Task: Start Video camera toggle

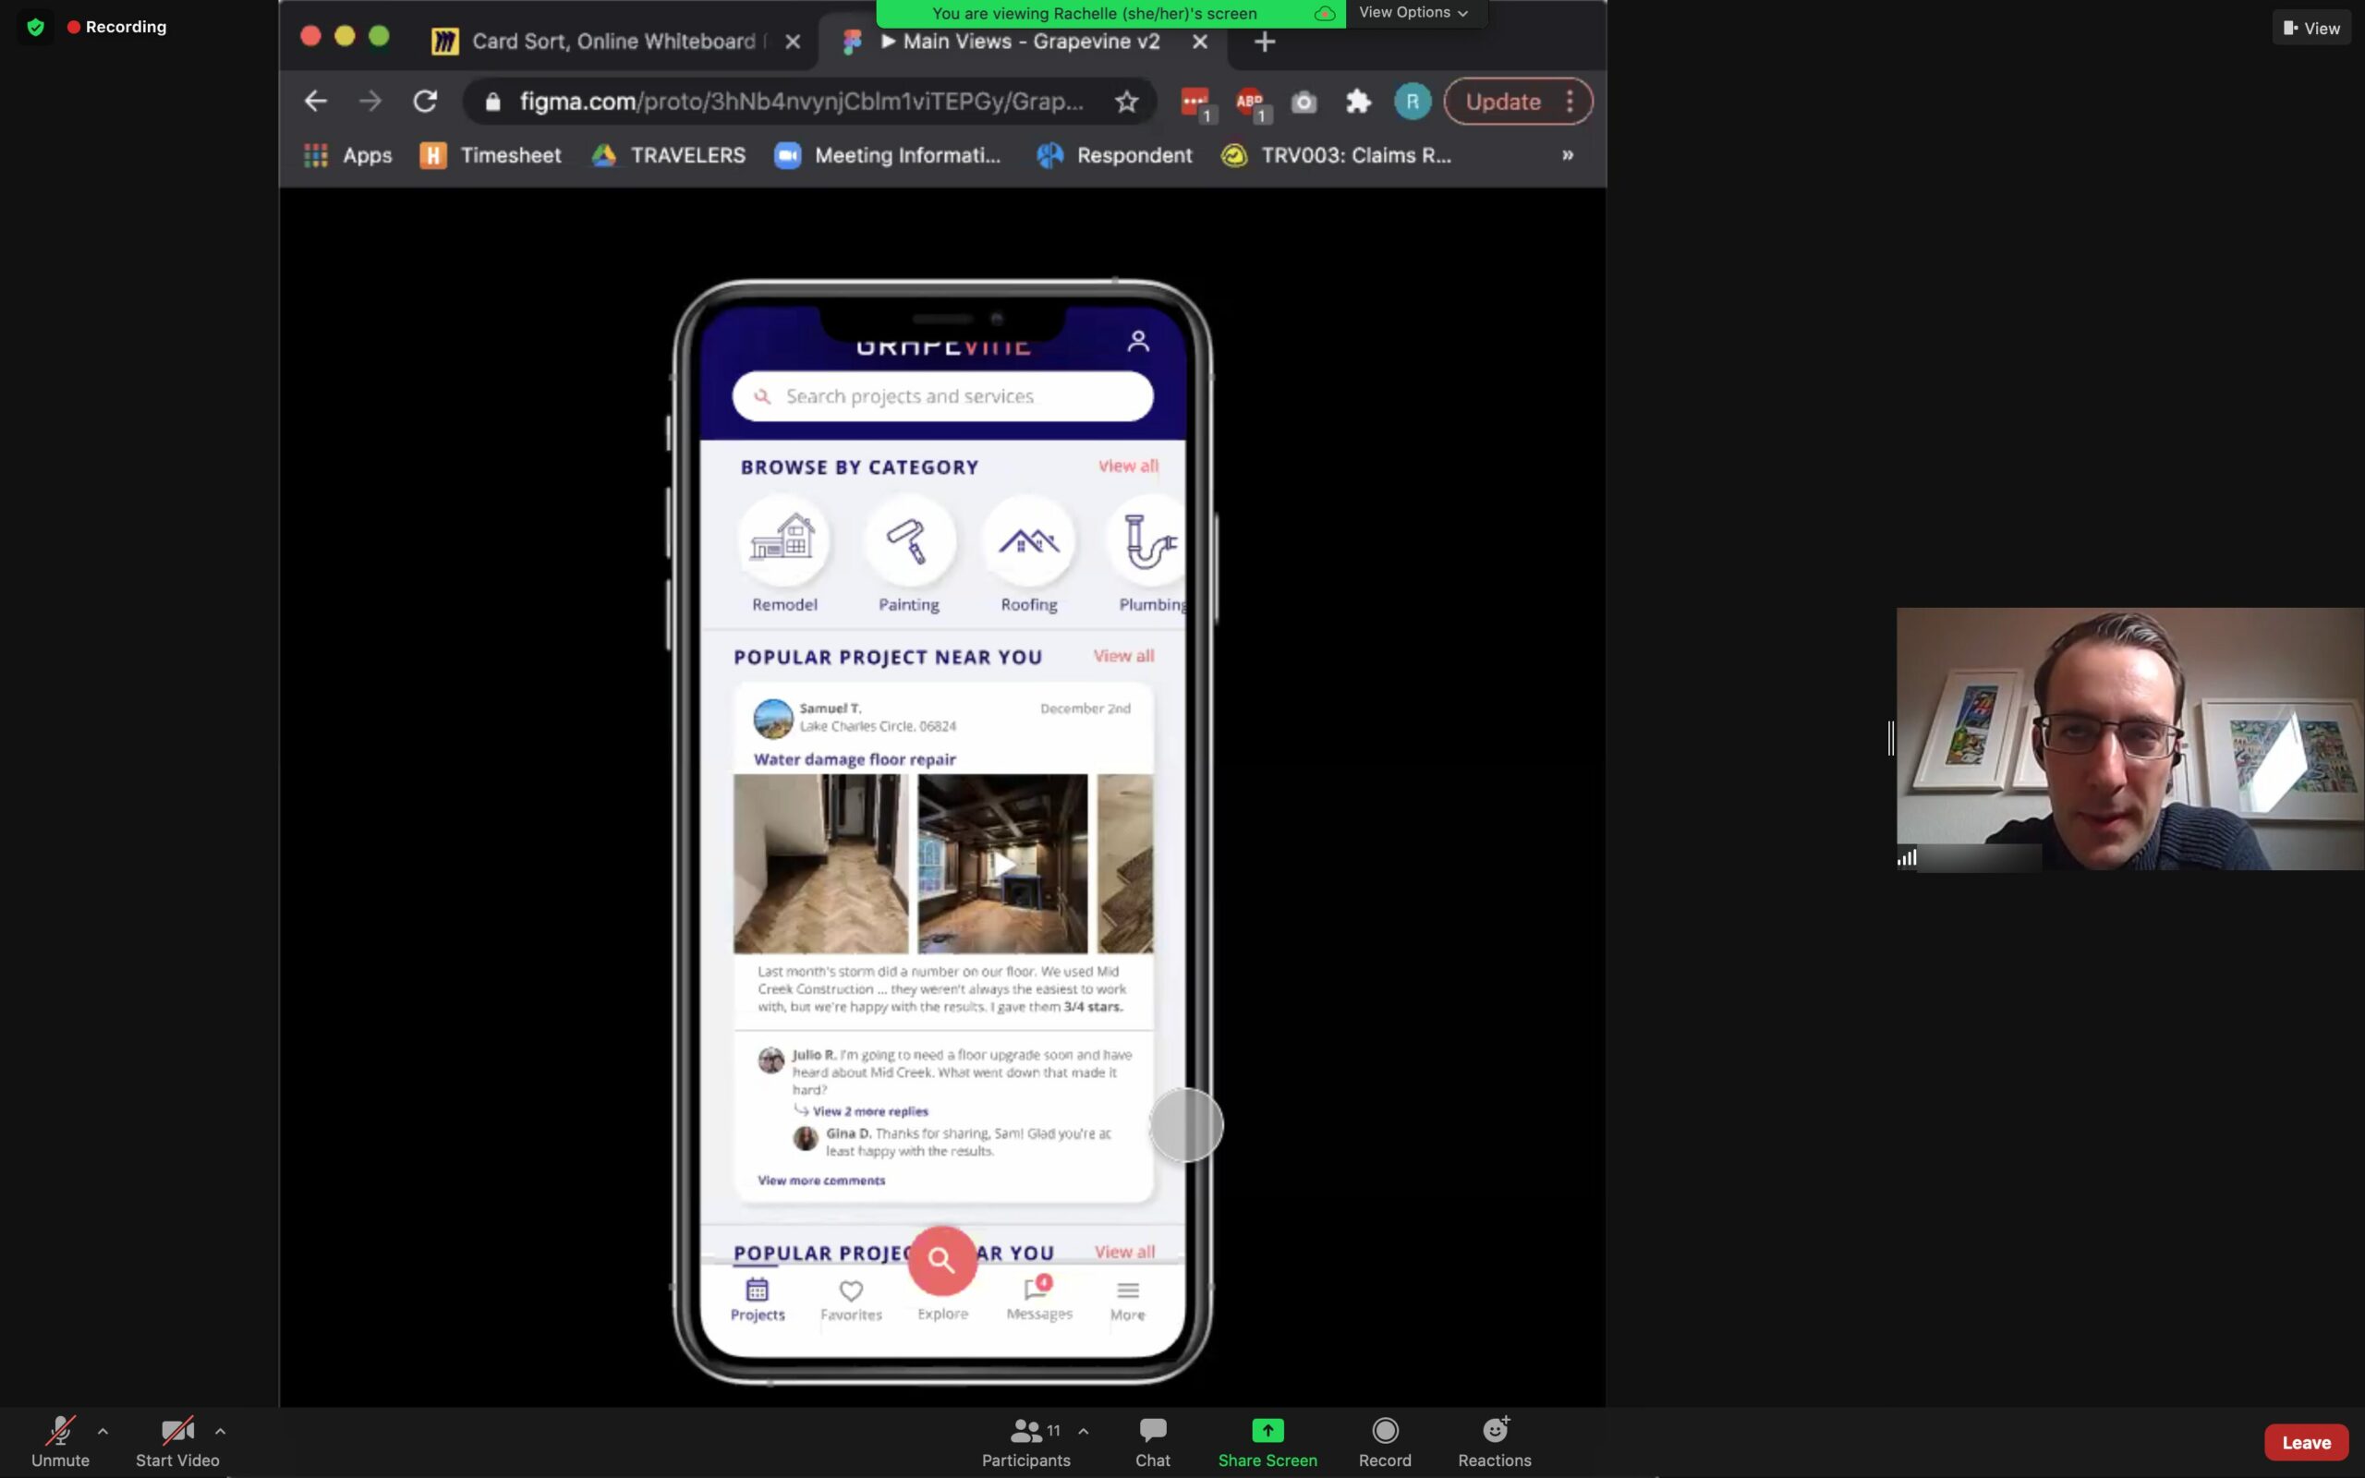Action: pyautogui.click(x=176, y=1432)
